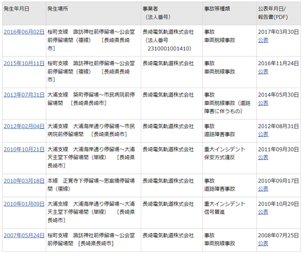Image resolution: width=302 pixels, height=253 pixels.
Task: Click the 事業者 (法人番号) column header
Action: pos(172,13)
